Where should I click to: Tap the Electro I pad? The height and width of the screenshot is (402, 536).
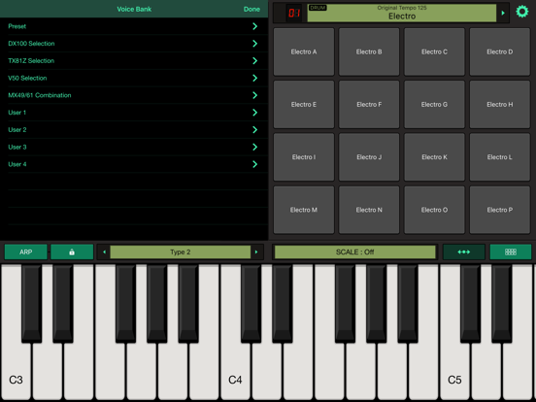click(304, 157)
